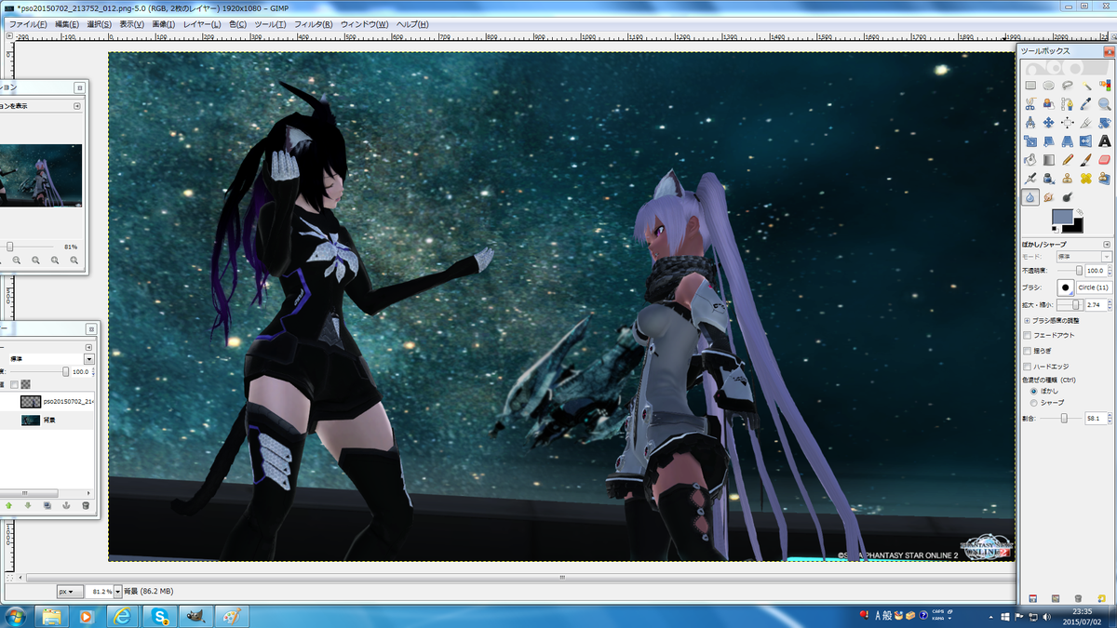Image resolution: width=1117 pixels, height=628 pixels.
Task: Enable the フェードアウト checkbox
Action: pos(1027,336)
